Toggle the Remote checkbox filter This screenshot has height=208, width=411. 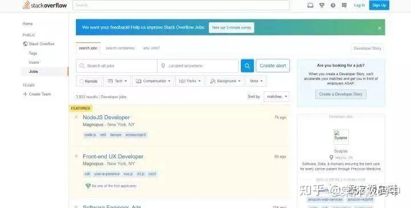(x=82, y=81)
